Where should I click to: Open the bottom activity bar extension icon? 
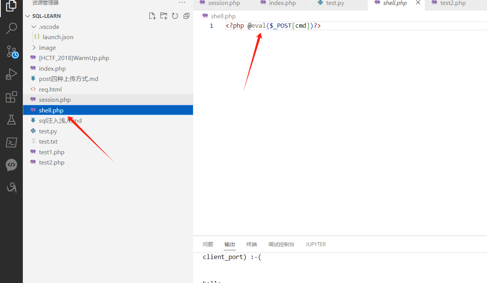(x=11, y=188)
